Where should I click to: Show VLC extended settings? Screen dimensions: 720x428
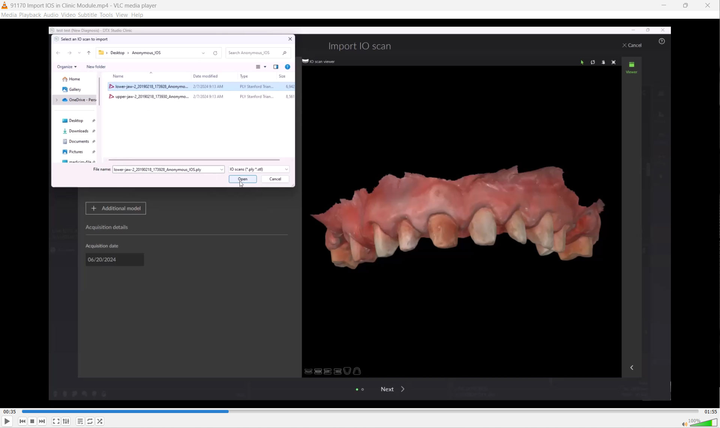(x=66, y=421)
